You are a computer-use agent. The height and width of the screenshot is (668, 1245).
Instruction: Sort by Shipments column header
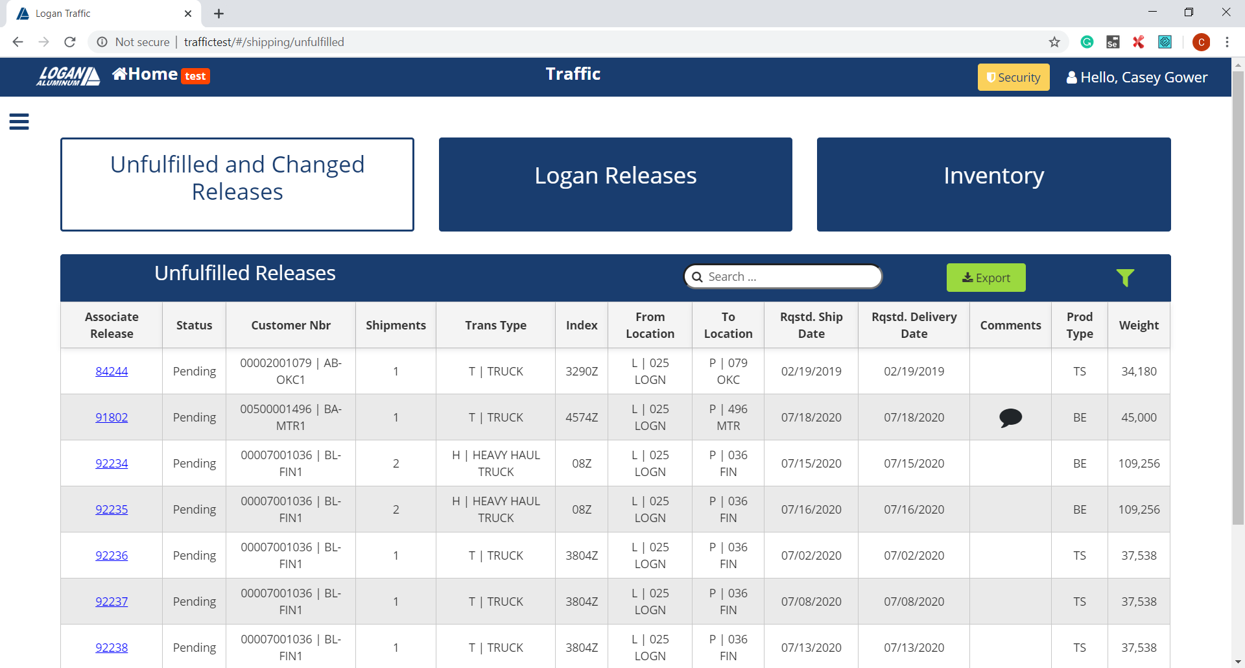point(396,325)
